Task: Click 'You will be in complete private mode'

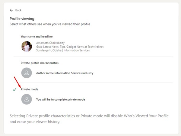Action: point(61,99)
